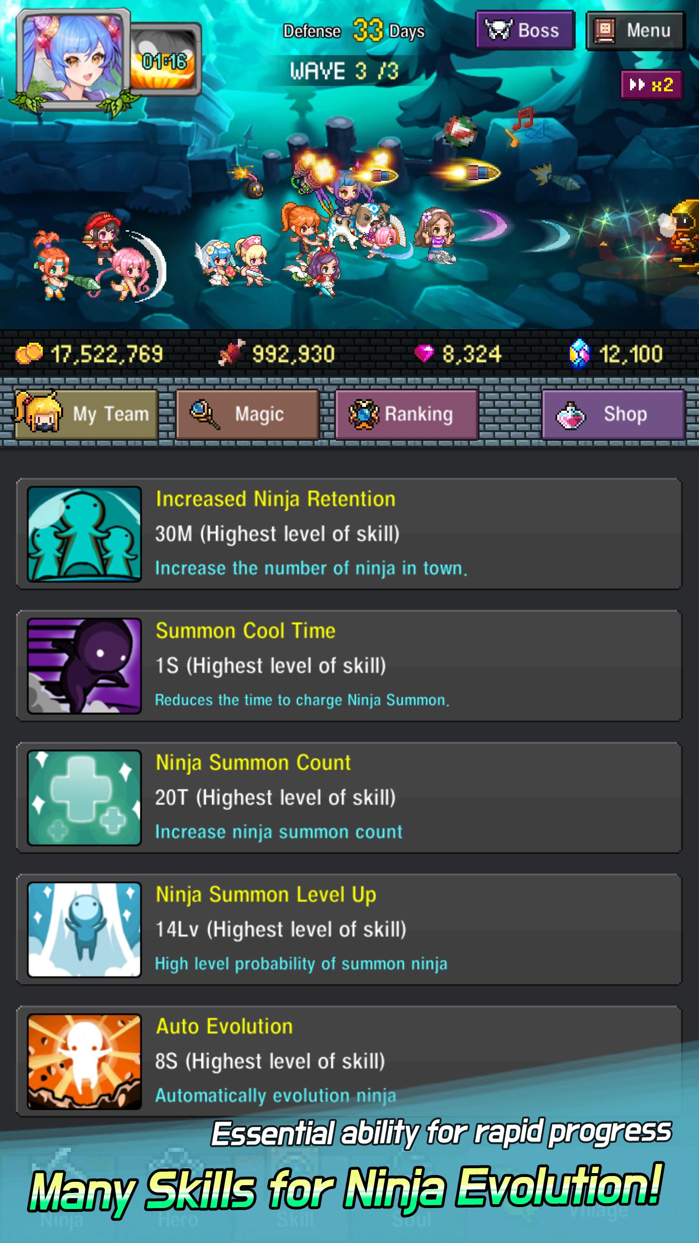Open the Boss challenge button
This screenshot has width=699, height=1243.
(x=525, y=31)
